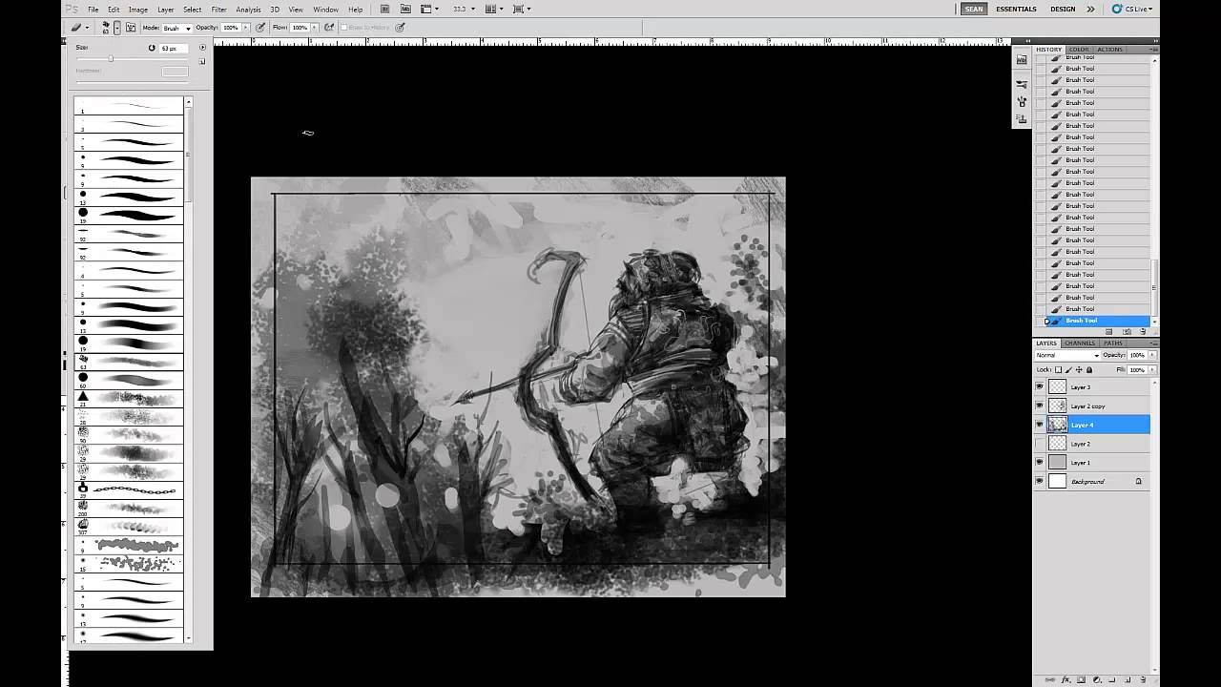The image size is (1221, 687).
Task: Switch to the Channels panel tab
Action: (x=1080, y=343)
